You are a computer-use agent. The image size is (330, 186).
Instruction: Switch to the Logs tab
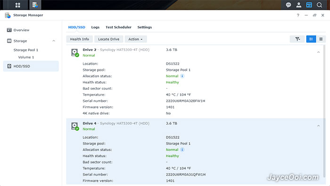[95, 27]
